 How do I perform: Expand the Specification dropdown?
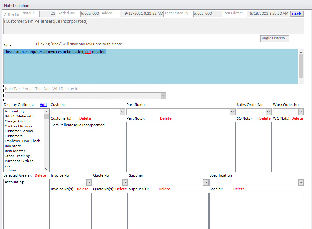tap(301, 183)
